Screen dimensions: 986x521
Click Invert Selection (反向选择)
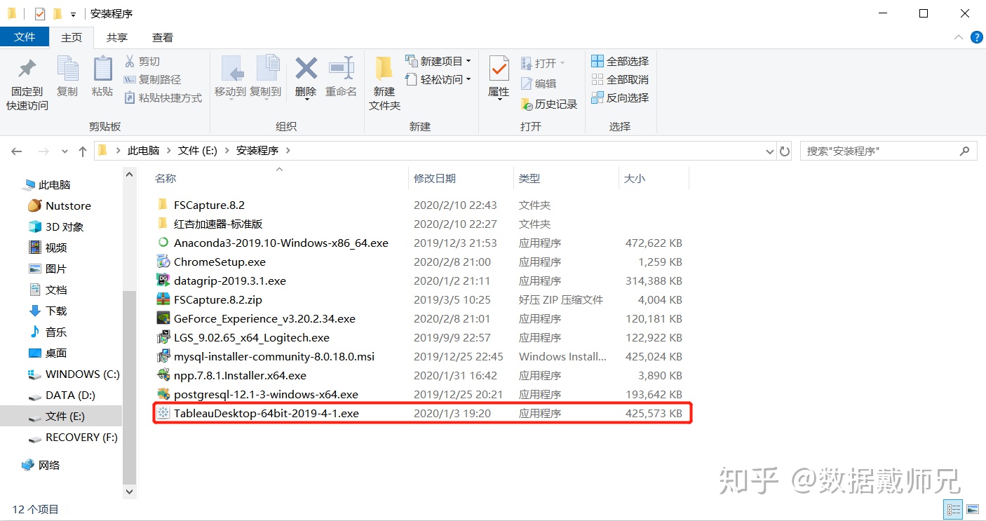(x=620, y=98)
